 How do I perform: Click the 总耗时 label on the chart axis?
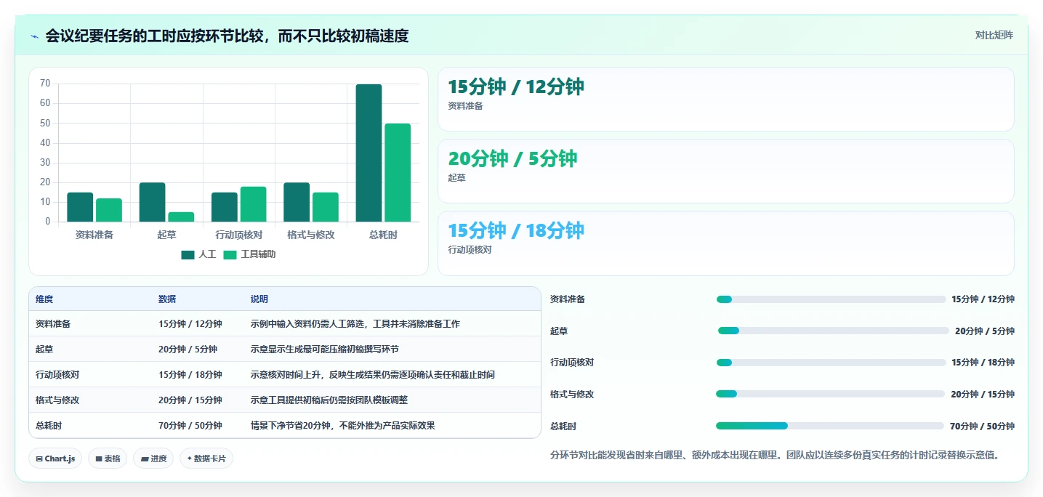(383, 235)
